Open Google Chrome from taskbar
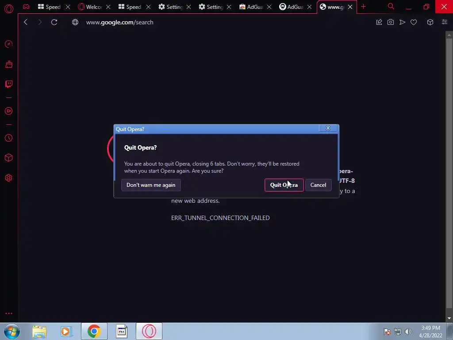 click(x=94, y=331)
